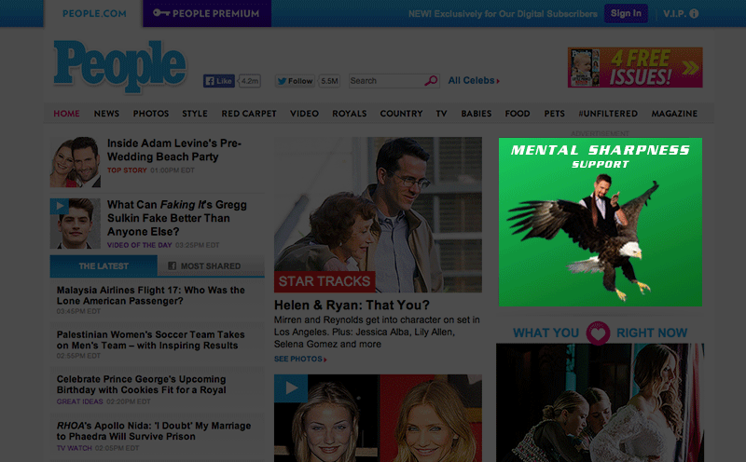The height and width of the screenshot is (462, 746).
Task: Open the VIDEO menu item
Action: (x=305, y=114)
